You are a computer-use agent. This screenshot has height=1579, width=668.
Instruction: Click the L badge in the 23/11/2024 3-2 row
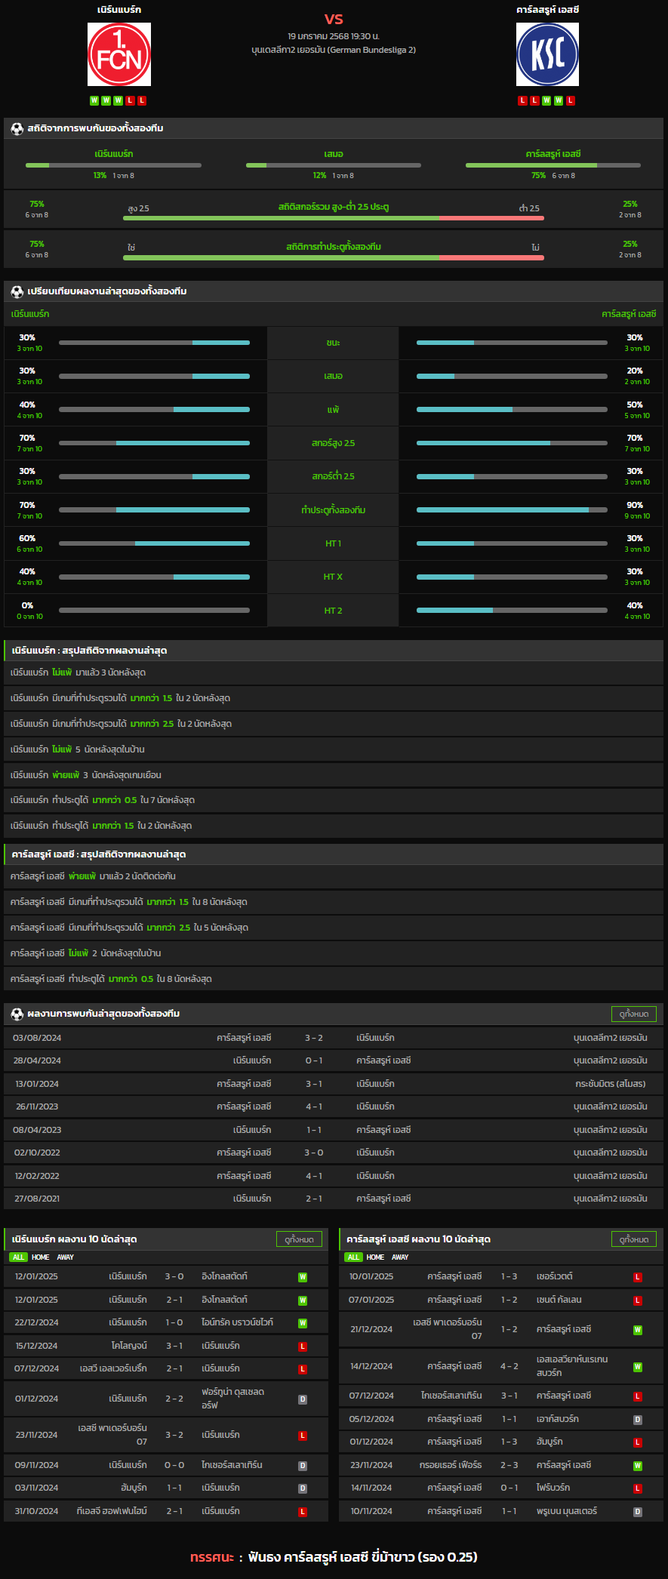pos(303,1436)
